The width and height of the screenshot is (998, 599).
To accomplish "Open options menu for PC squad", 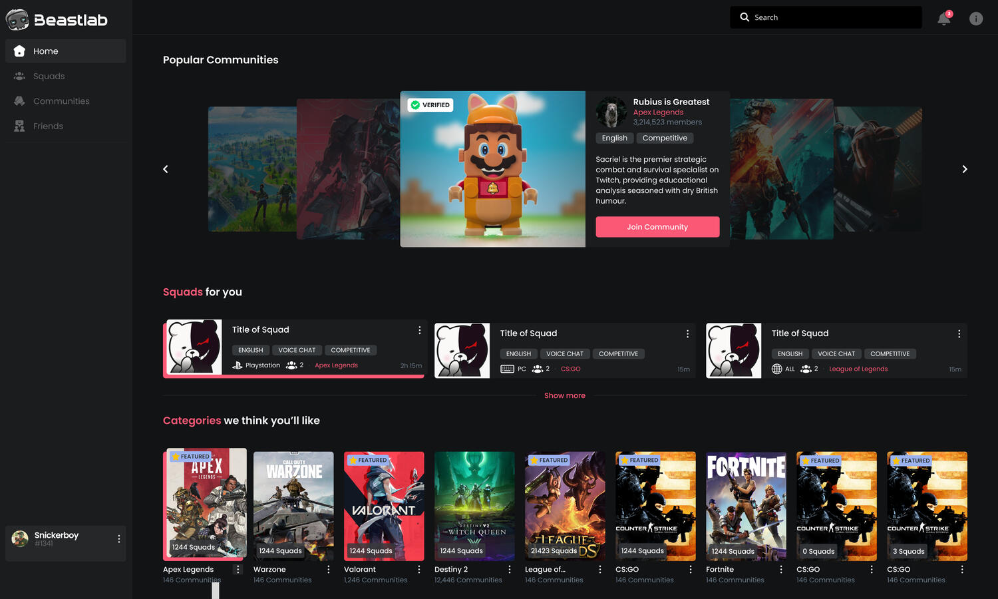I will coord(687,334).
